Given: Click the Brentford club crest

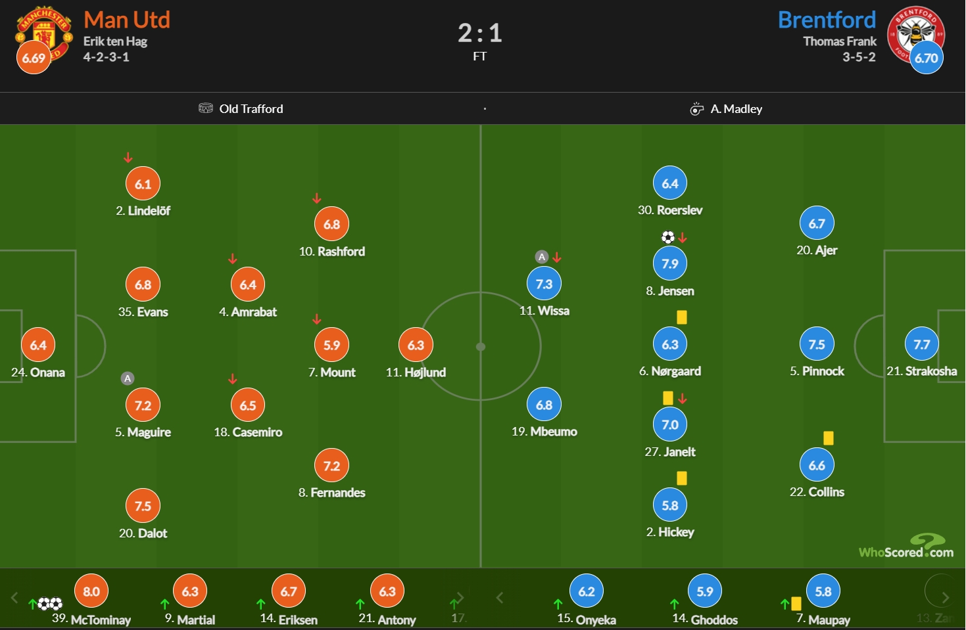Looking at the screenshot, I should pos(915,33).
